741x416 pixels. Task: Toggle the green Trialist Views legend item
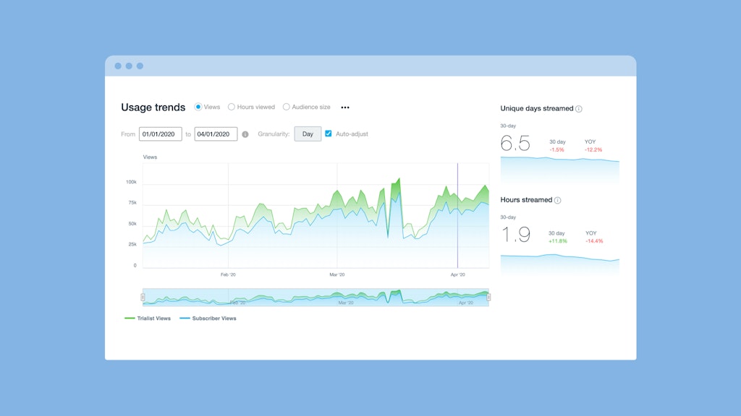pyautogui.click(x=148, y=318)
